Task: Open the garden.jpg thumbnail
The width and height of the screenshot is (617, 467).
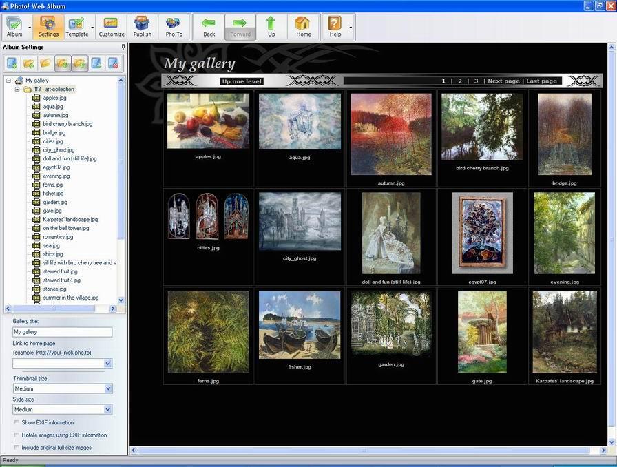Action: (390, 324)
